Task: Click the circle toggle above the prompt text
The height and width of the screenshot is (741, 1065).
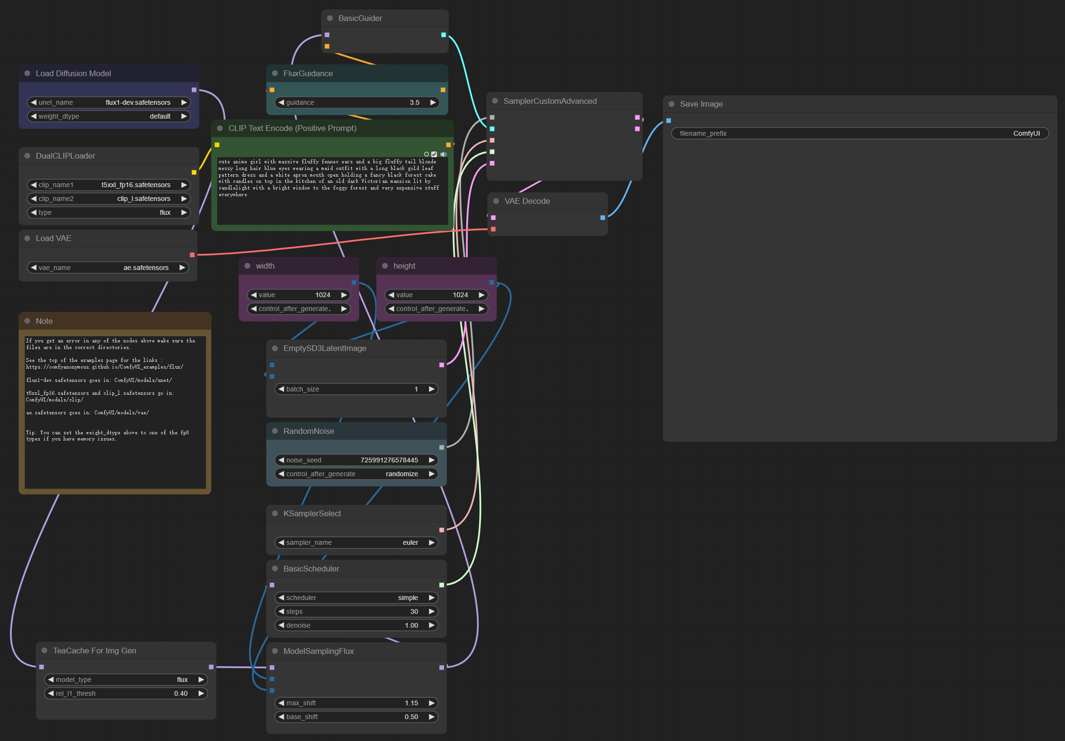Action: tap(426, 154)
